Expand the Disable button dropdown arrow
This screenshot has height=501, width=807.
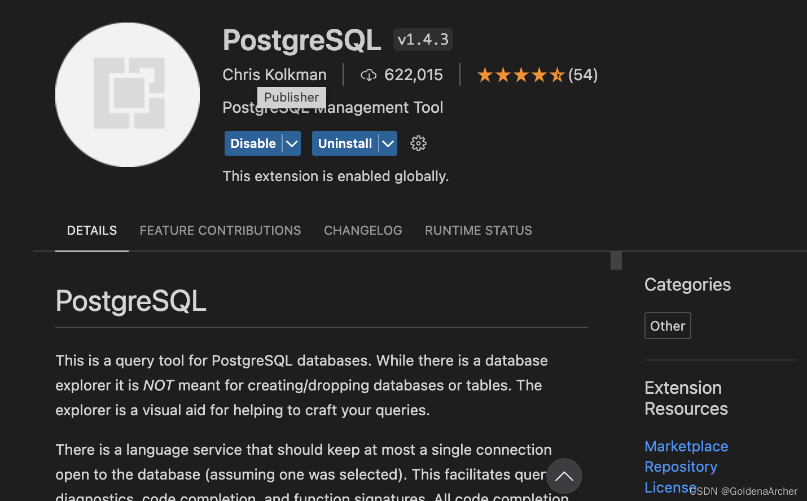[x=291, y=143]
